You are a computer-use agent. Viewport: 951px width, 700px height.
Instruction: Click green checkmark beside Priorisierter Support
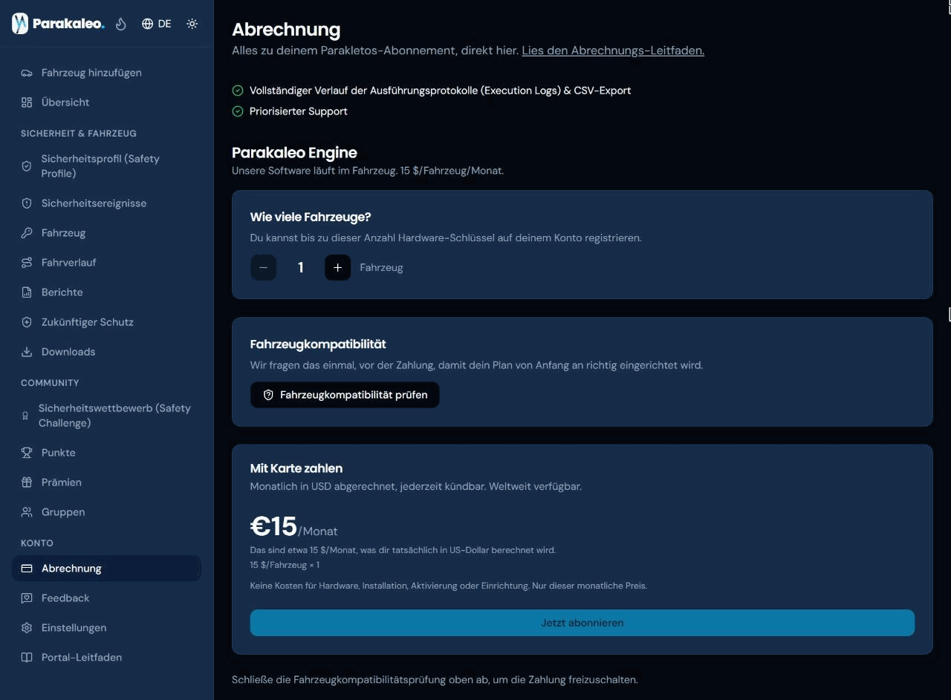(x=238, y=111)
